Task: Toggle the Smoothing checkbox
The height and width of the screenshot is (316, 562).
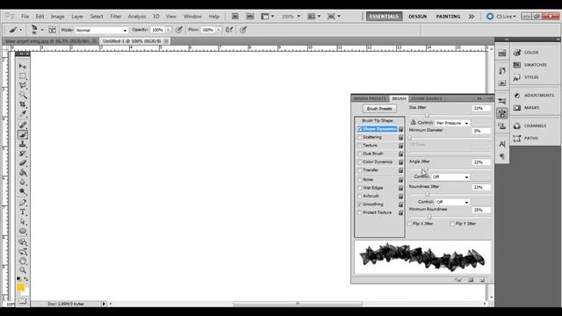Action: pyautogui.click(x=359, y=205)
